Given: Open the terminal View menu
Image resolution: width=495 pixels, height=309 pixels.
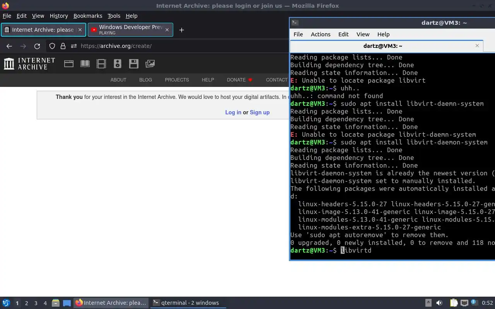Looking at the screenshot, I should 363,34.
